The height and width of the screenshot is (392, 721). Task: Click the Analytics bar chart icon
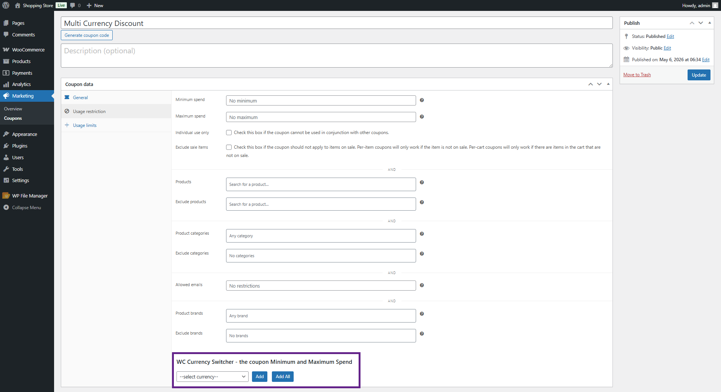pos(6,84)
